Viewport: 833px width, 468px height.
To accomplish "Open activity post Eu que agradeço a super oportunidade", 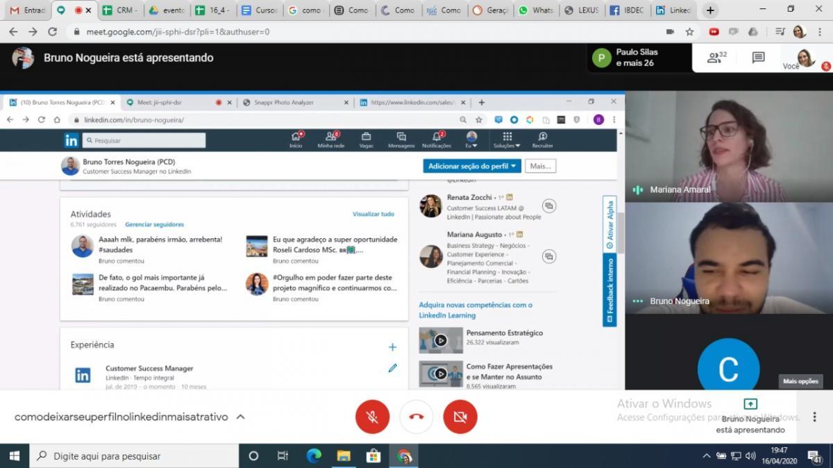I will pos(335,244).
